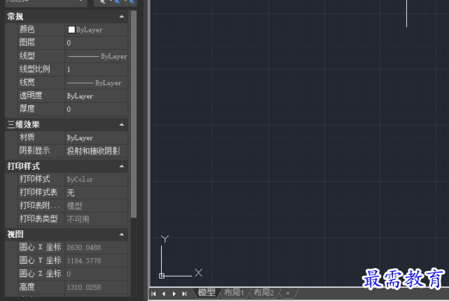449x301 pixels.
Task: Edit the 厚度 value field
Action: (x=96, y=109)
